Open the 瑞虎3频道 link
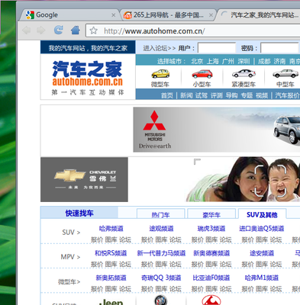300x305 pixels. [211, 229]
